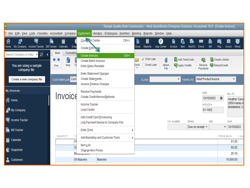This screenshot has width=250, height=188.
Task: Open the Home icon in top toolbar
Action: 8,43
